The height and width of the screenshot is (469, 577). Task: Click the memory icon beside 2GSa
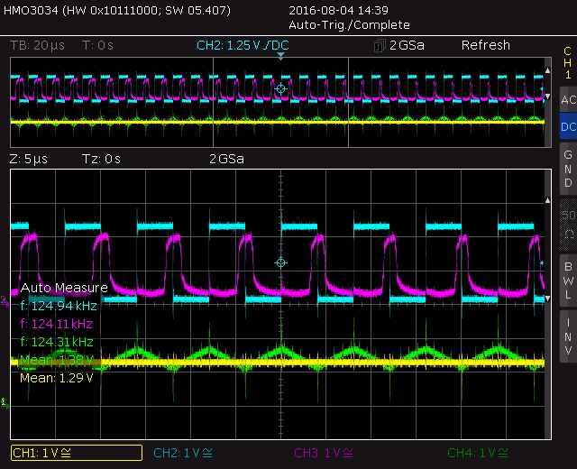click(380, 45)
